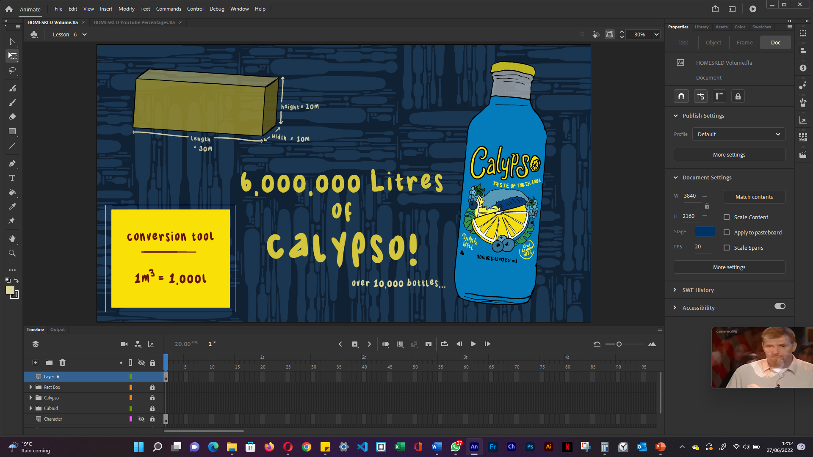Screen dimensions: 813x457
Task: Select the Eyedropper tool
Action: pyautogui.click(x=12, y=207)
